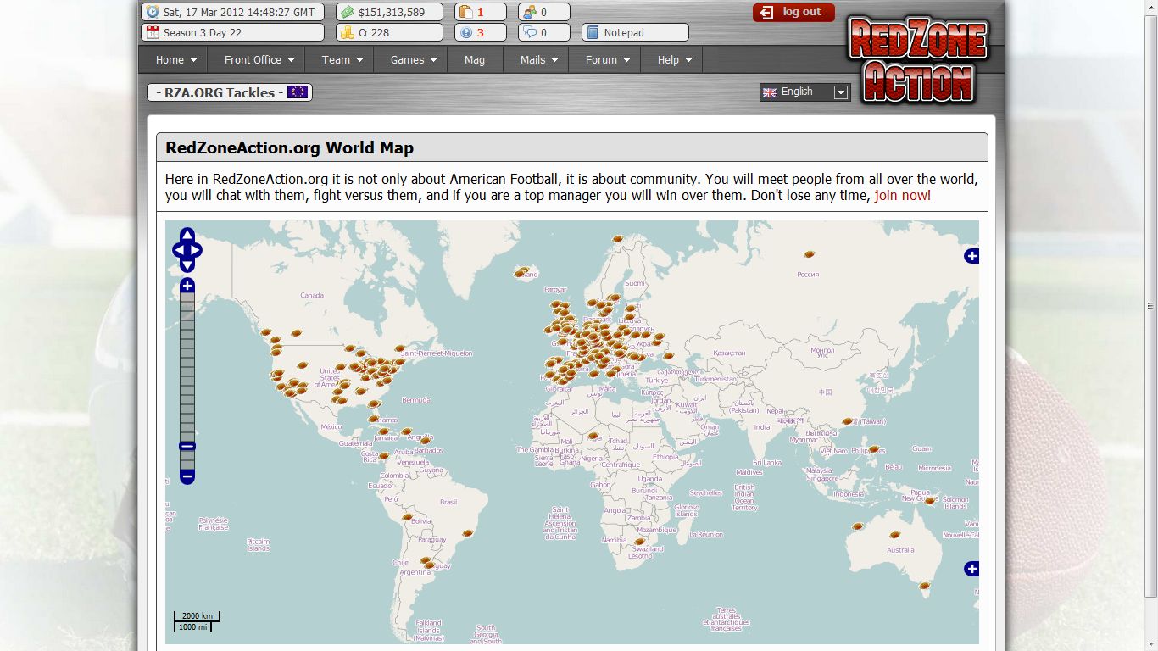
Task: Click the gold credits icon
Action: pyautogui.click(x=348, y=32)
